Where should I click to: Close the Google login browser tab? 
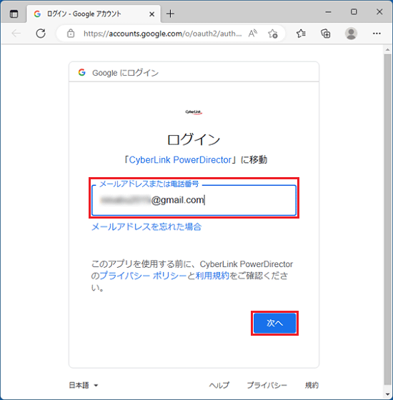[151, 14]
